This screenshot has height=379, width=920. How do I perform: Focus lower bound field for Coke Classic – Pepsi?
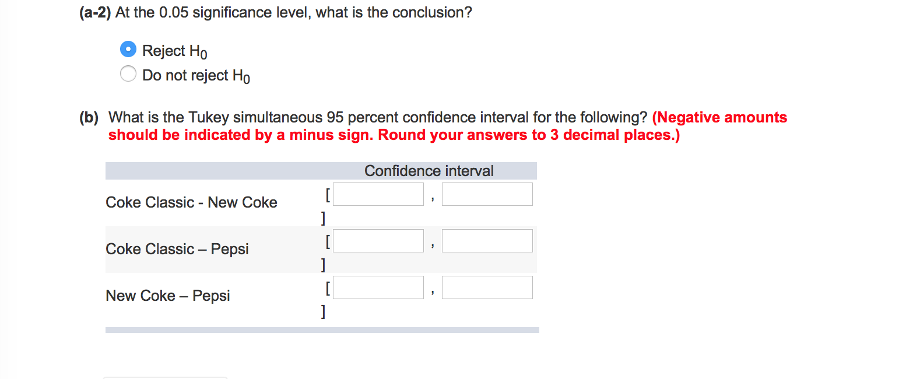378,241
